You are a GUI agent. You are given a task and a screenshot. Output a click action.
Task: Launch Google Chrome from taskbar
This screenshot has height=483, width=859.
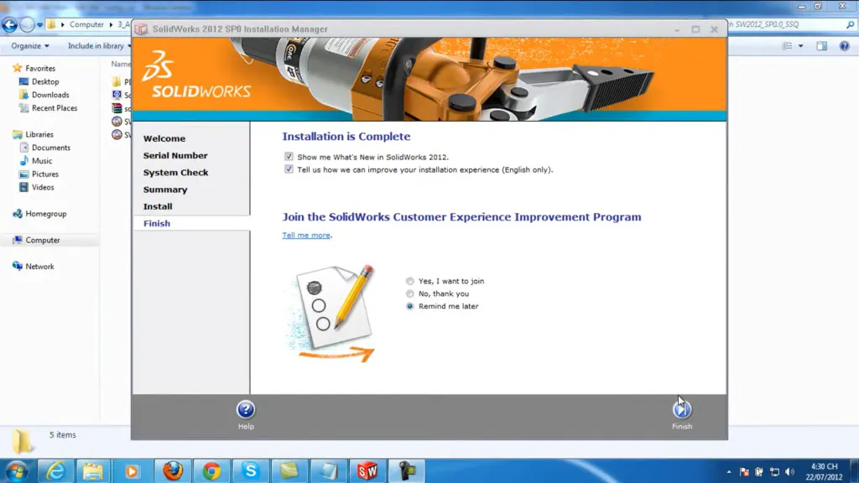(x=211, y=471)
